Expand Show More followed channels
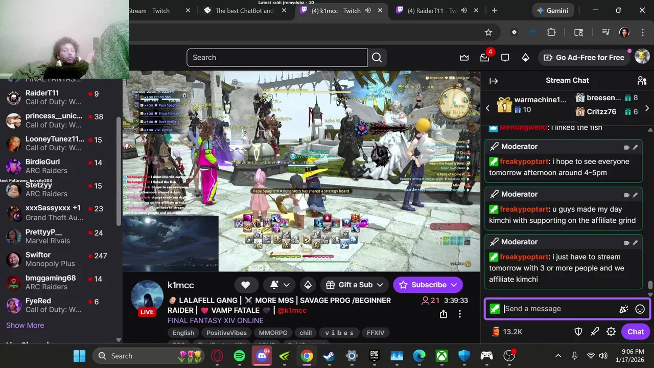 click(x=25, y=325)
